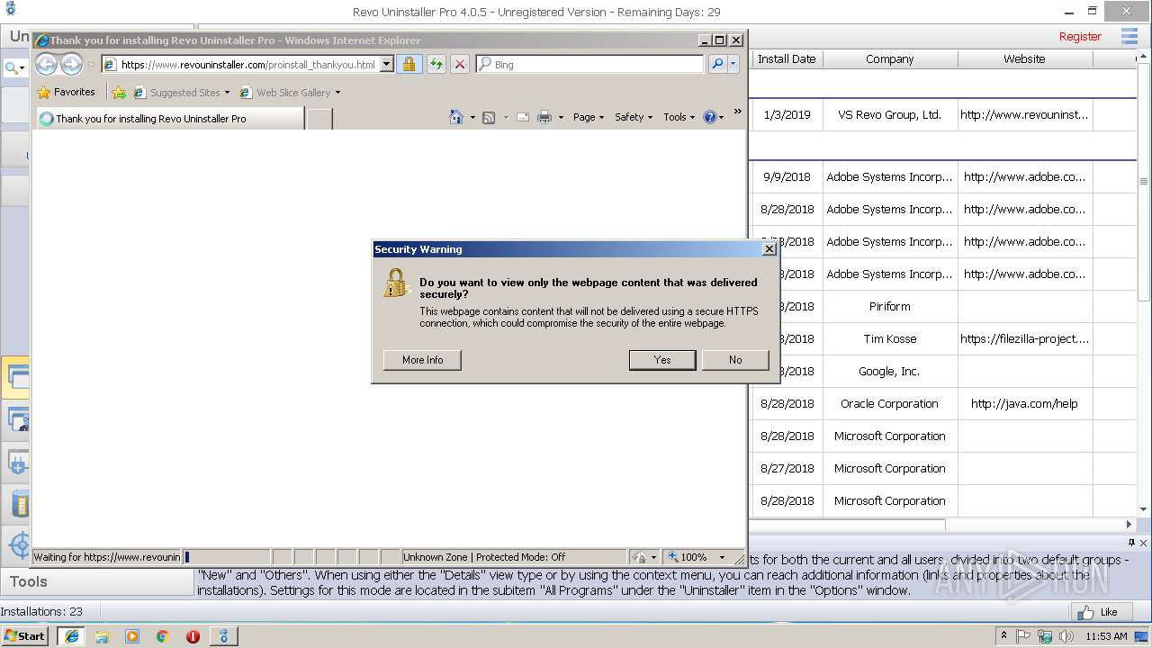Expand the address bar URL history dropdown

tap(387, 65)
